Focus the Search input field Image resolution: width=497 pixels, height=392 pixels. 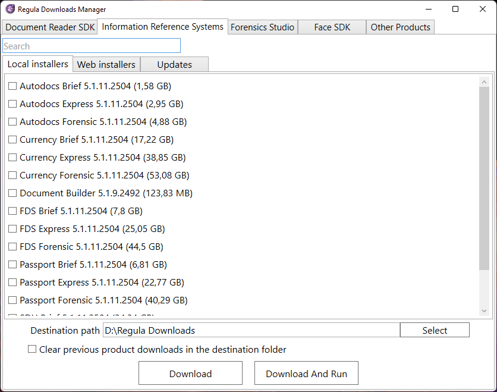(92, 46)
